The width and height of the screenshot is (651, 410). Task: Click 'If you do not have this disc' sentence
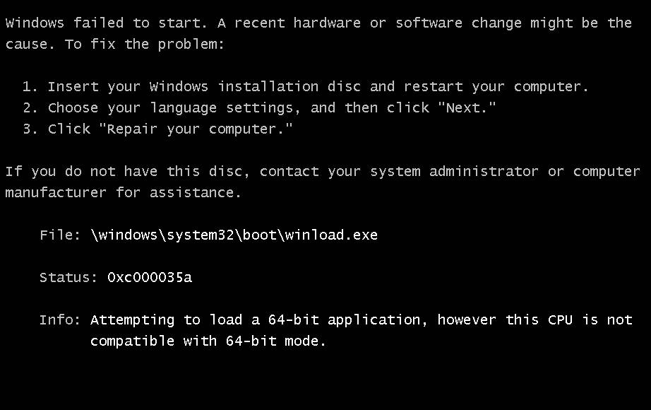click(128, 171)
